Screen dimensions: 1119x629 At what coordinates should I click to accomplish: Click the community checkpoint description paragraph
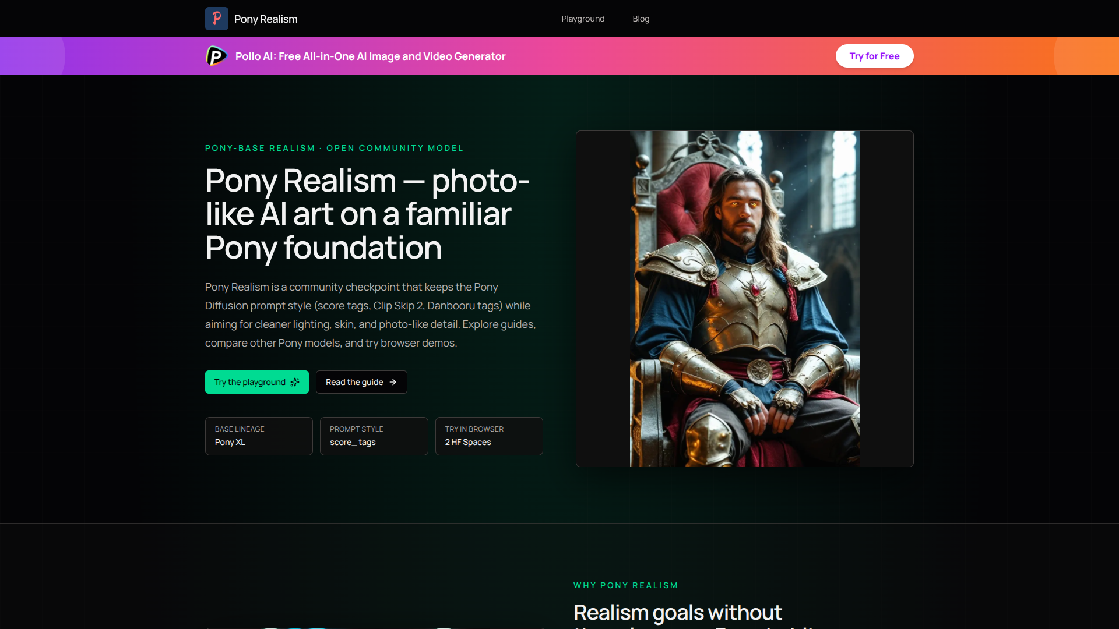click(371, 315)
